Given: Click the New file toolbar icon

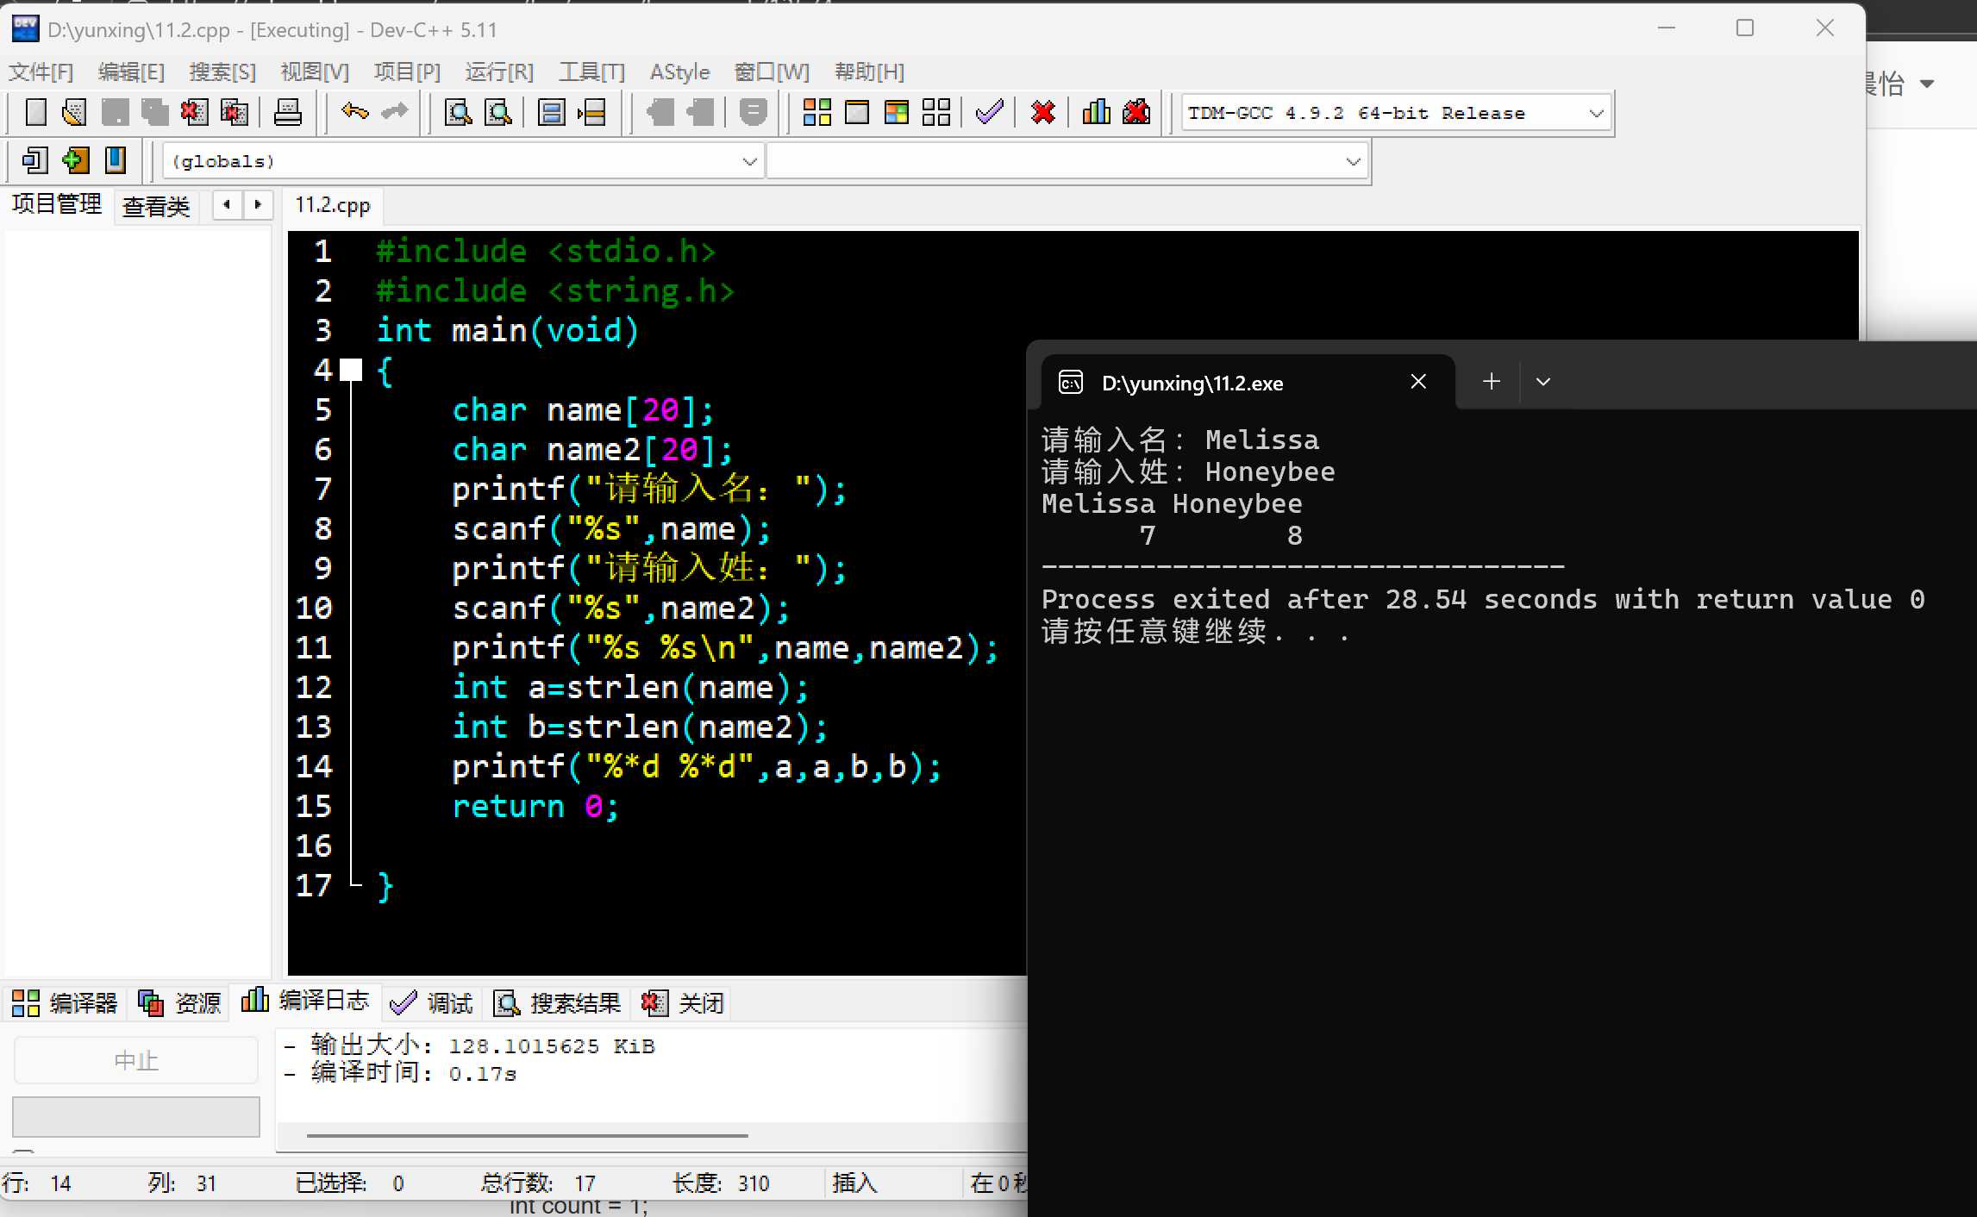Looking at the screenshot, I should [x=36, y=113].
